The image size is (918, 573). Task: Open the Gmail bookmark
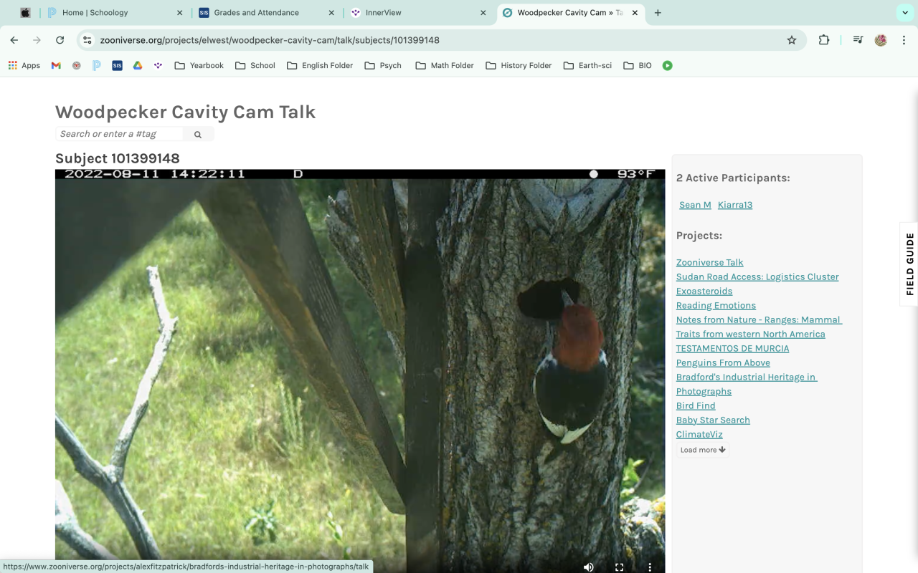56,65
